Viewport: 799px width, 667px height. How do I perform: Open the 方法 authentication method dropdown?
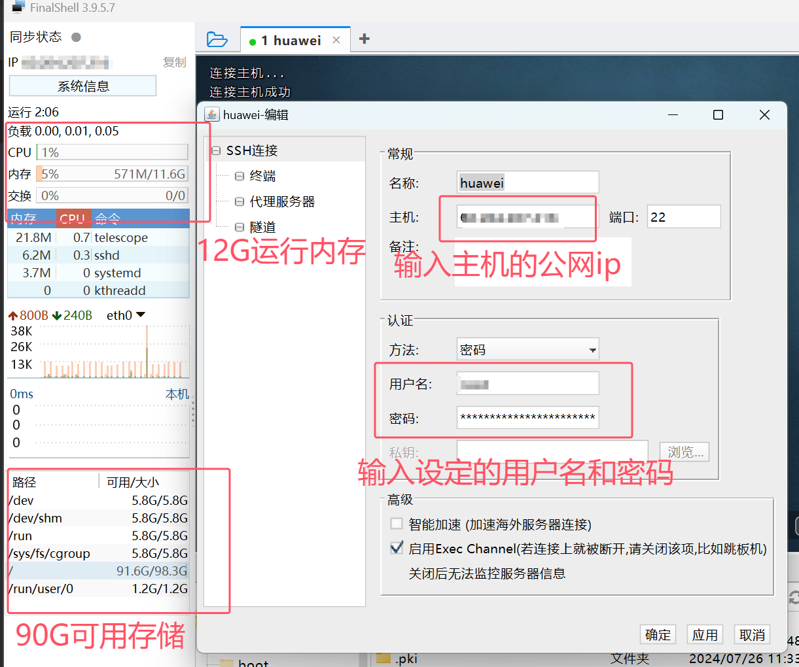click(x=527, y=349)
